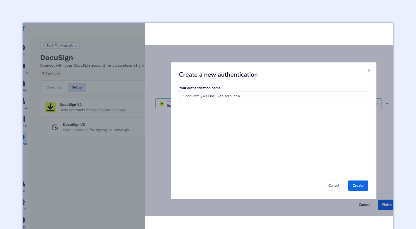Click the 'Create a new authentication' title
This screenshot has height=229, width=416.
(218, 75)
